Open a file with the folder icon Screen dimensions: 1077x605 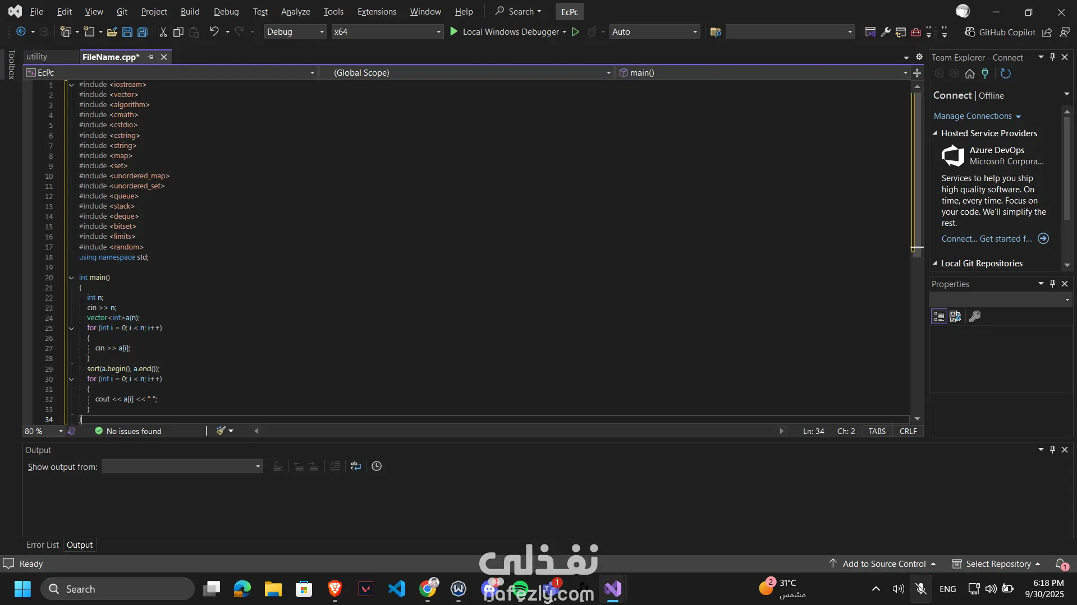click(x=112, y=32)
